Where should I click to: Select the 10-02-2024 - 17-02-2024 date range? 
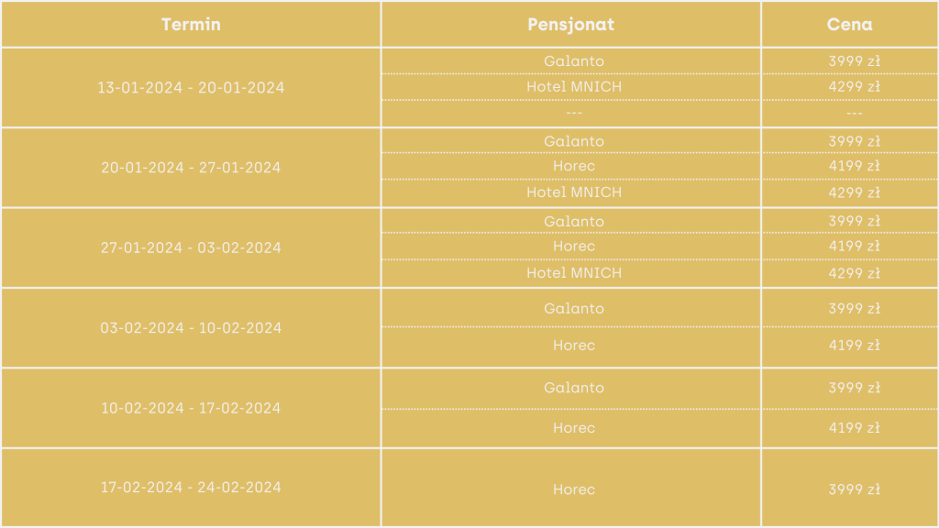point(191,408)
